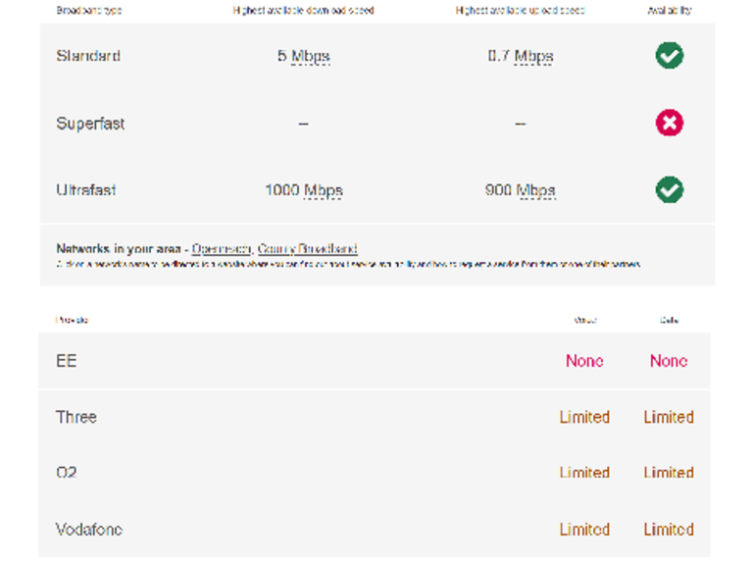Image resolution: width=753 pixels, height=565 pixels.
Task: Select the Superfast broadband type row label
Action: [x=90, y=124]
